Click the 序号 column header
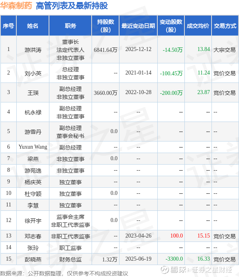239x277 pixels. pos(8,26)
